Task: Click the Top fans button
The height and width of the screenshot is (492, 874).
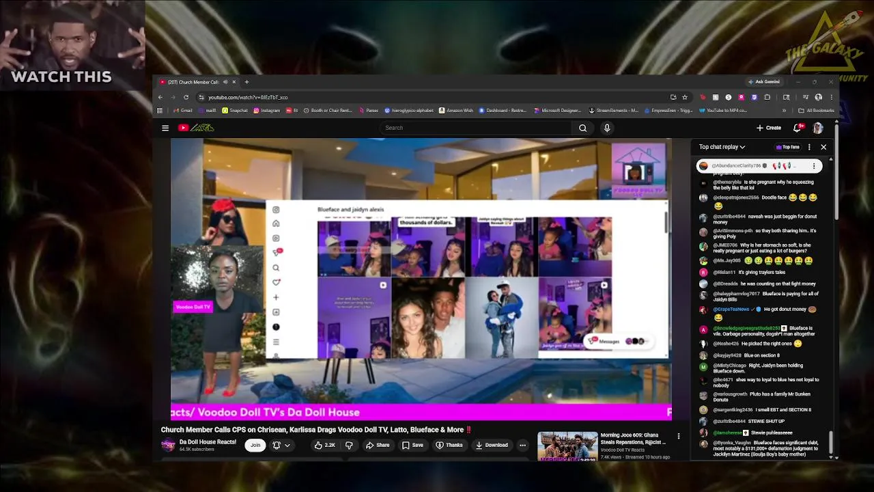Action: click(x=787, y=147)
